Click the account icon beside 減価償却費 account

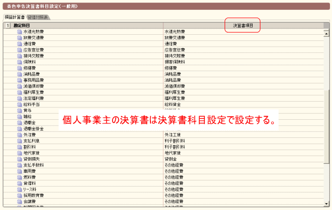(x=20, y=87)
